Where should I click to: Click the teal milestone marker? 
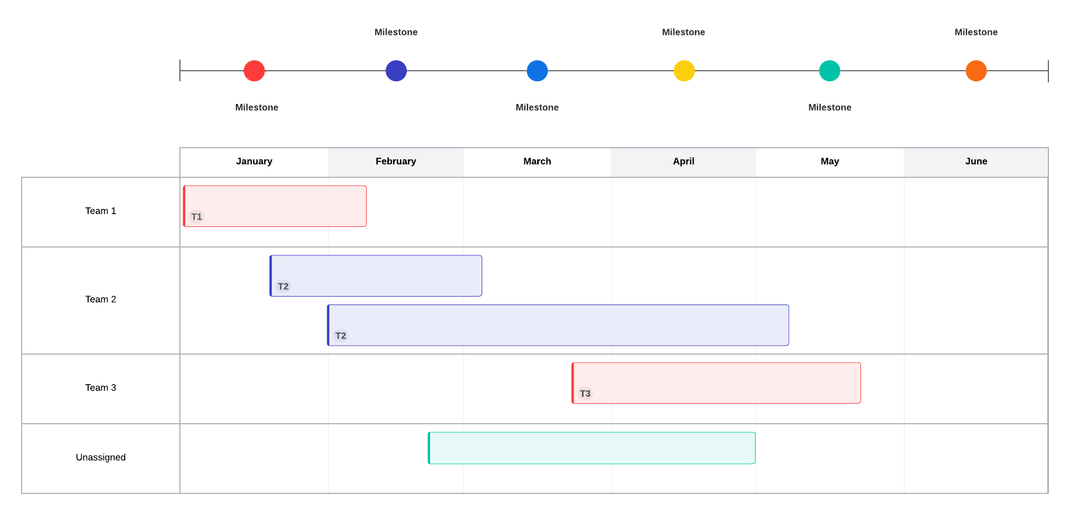tap(829, 71)
